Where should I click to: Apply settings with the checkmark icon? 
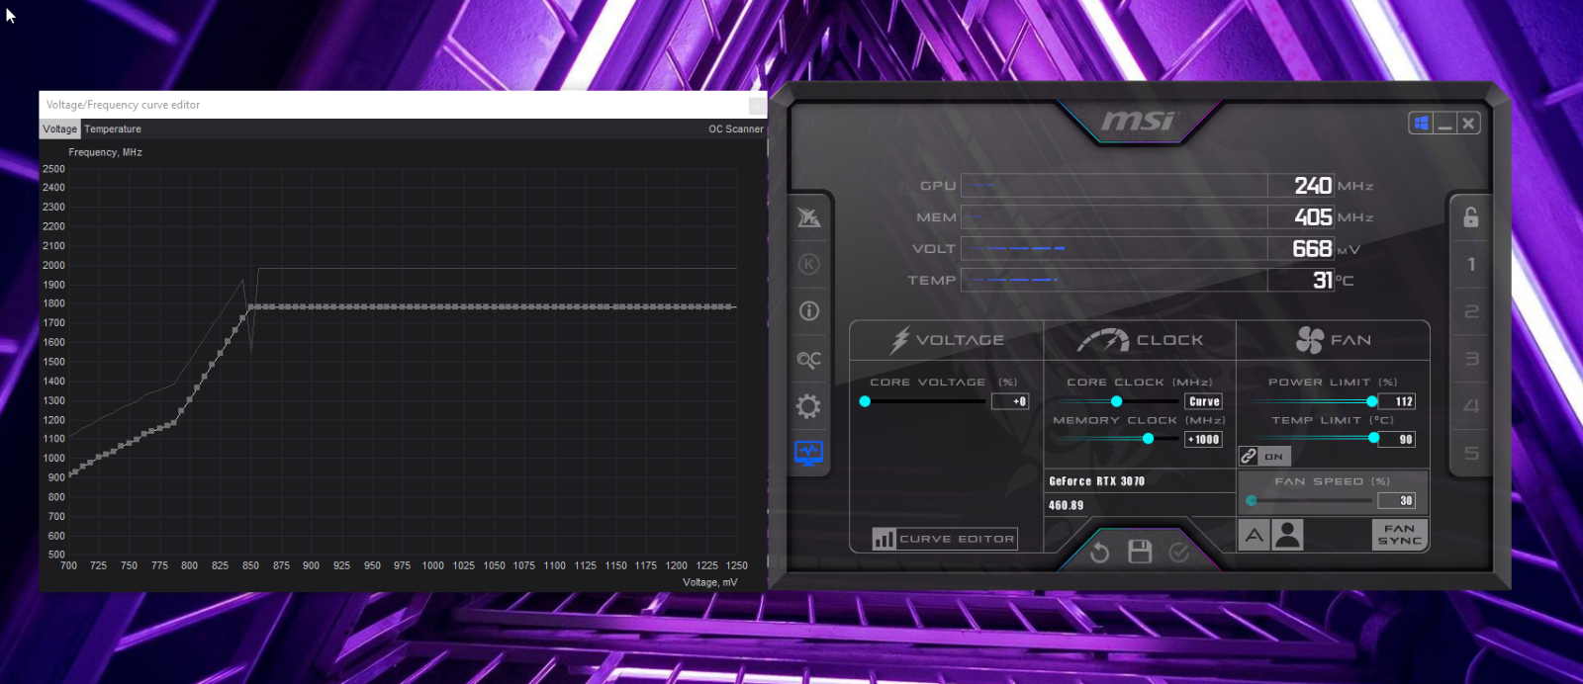1179,553
